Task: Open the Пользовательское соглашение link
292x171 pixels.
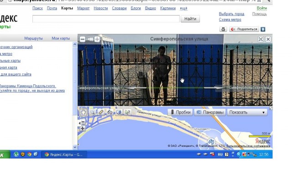Action: [248, 146]
